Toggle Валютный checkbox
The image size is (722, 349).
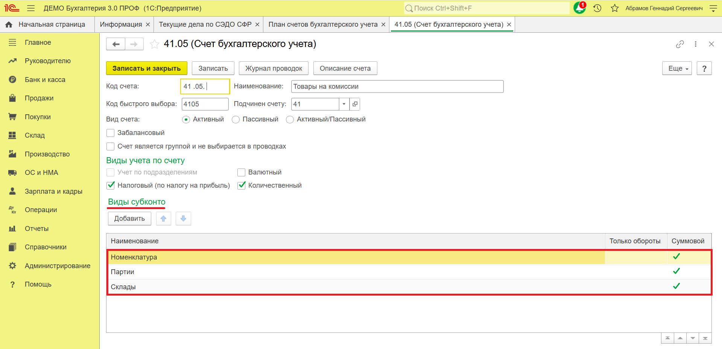(241, 172)
